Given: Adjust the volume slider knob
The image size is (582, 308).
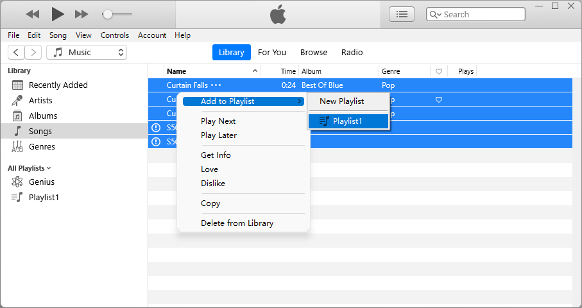Looking at the screenshot, I should point(108,13).
